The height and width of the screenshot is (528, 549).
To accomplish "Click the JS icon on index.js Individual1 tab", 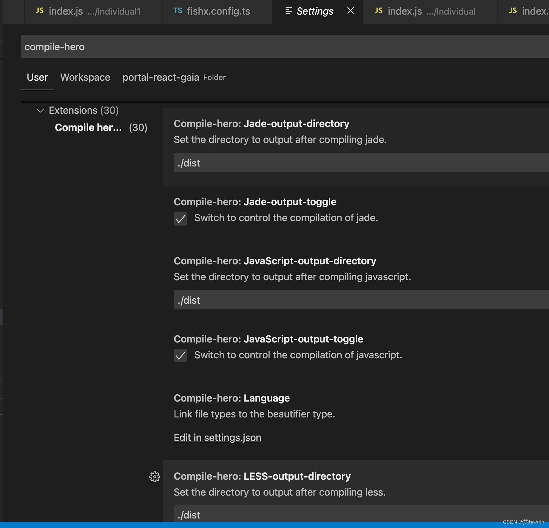I will (39, 10).
